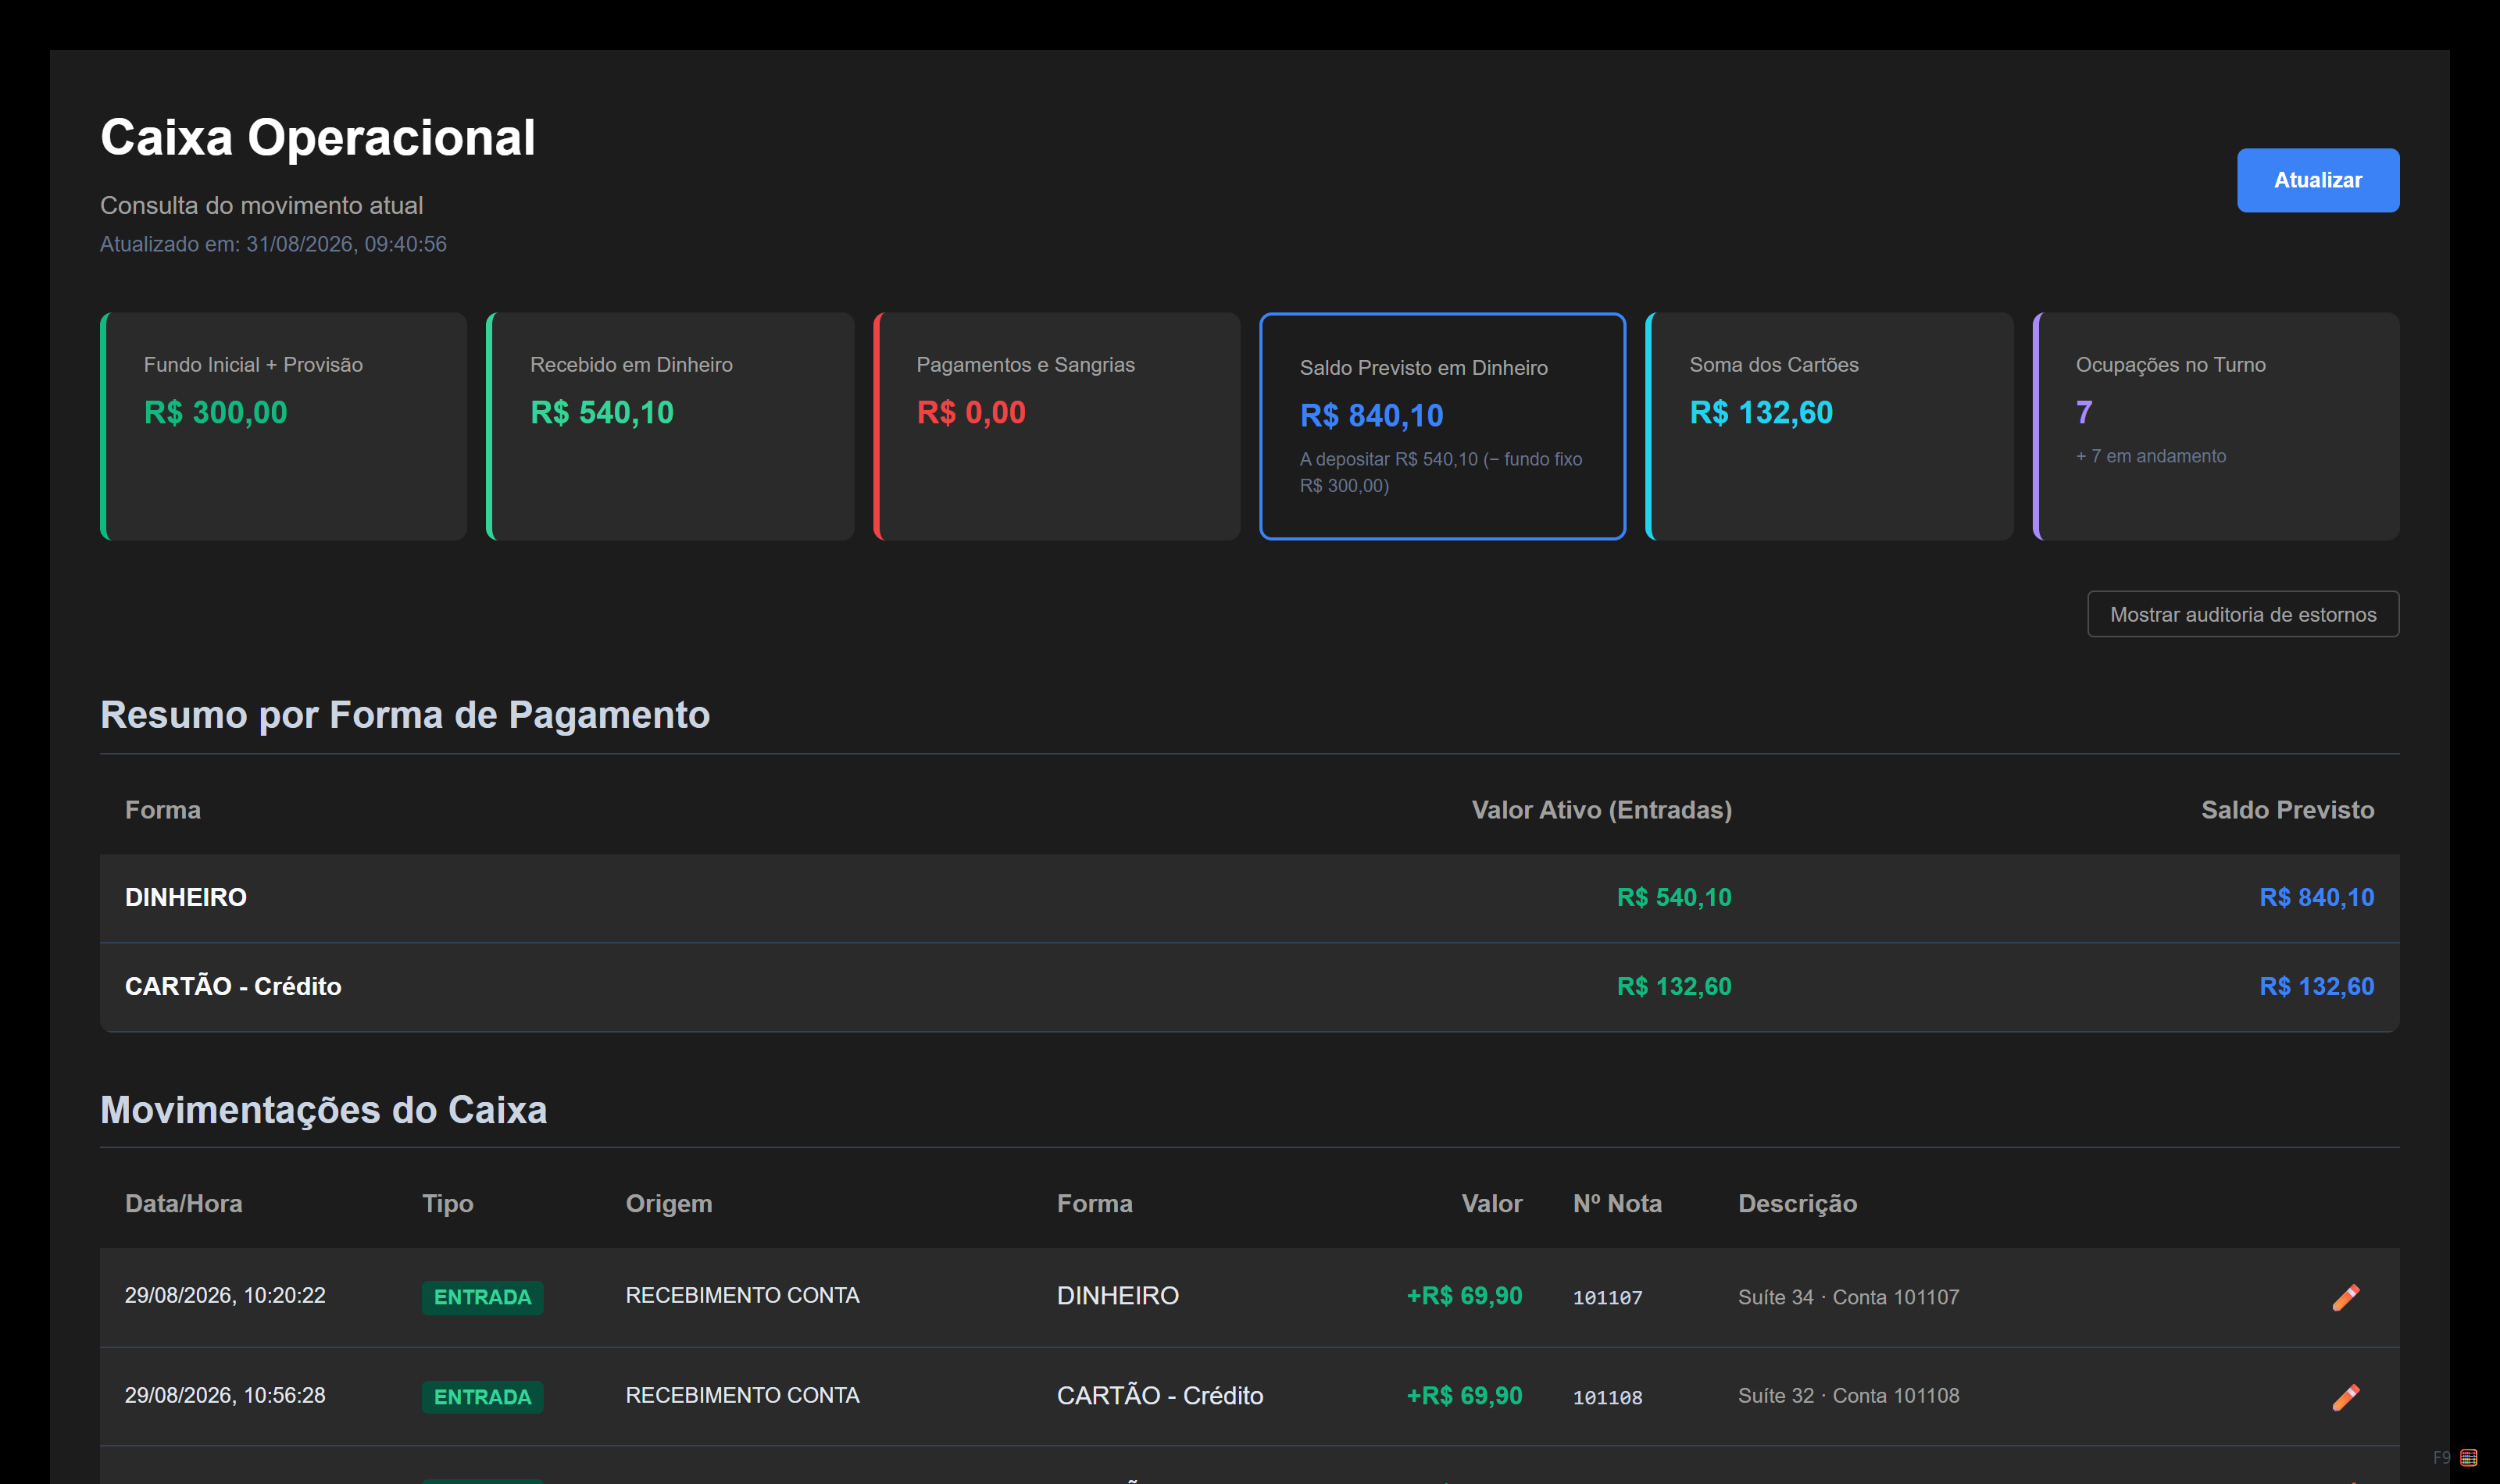Click +R$ 69,90 on the nota 101107 row

(1464, 1295)
